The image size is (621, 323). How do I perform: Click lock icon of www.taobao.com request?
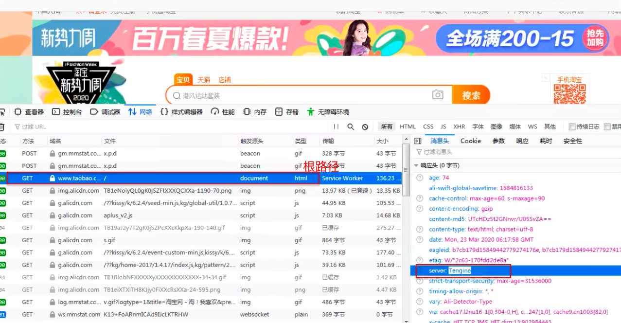click(x=53, y=179)
